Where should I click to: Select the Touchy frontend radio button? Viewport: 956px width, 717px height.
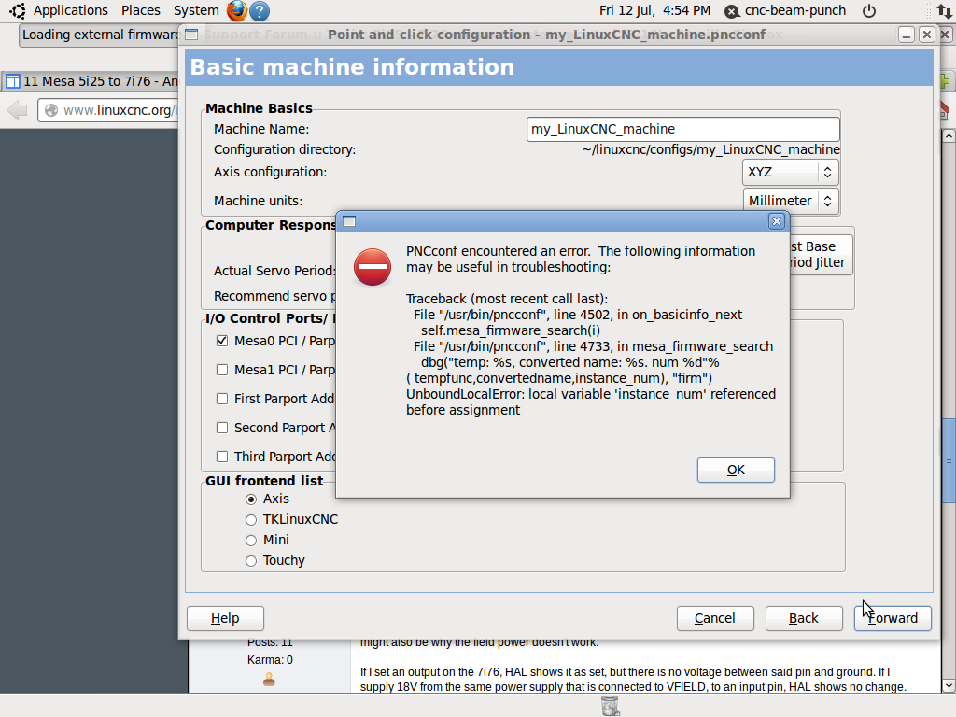(250, 561)
